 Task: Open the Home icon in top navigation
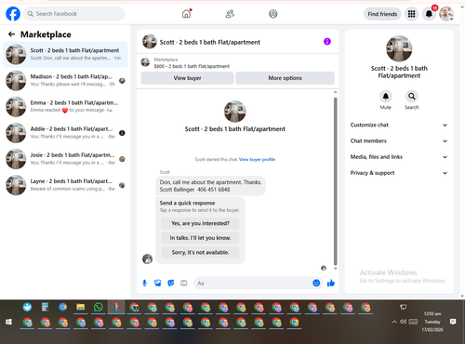coord(186,14)
